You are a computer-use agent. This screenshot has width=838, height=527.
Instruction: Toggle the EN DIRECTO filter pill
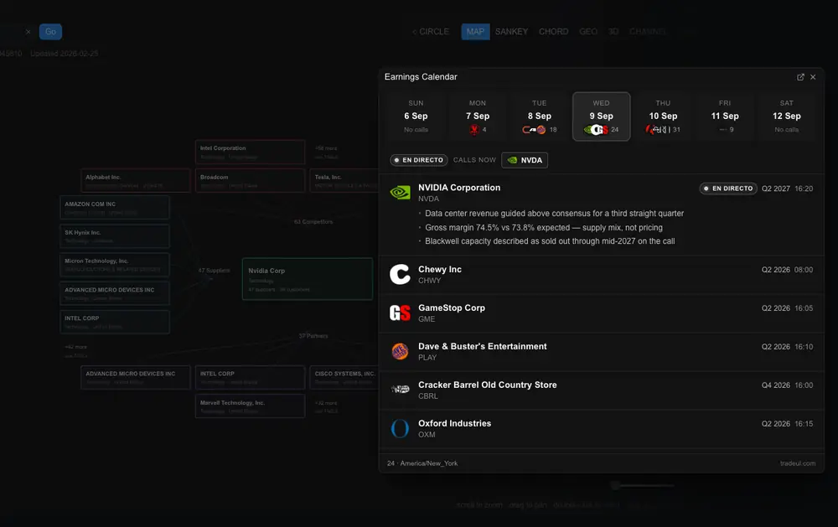point(418,160)
